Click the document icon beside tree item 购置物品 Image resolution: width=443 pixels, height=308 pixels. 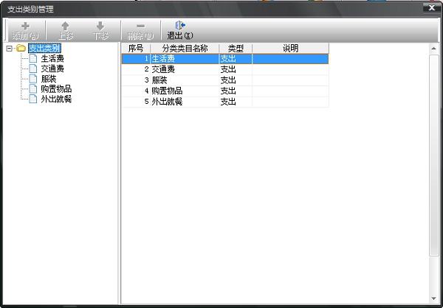33,89
